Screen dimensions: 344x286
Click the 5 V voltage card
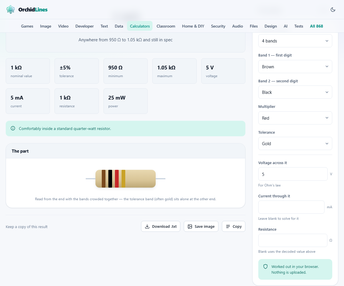coord(223,71)
